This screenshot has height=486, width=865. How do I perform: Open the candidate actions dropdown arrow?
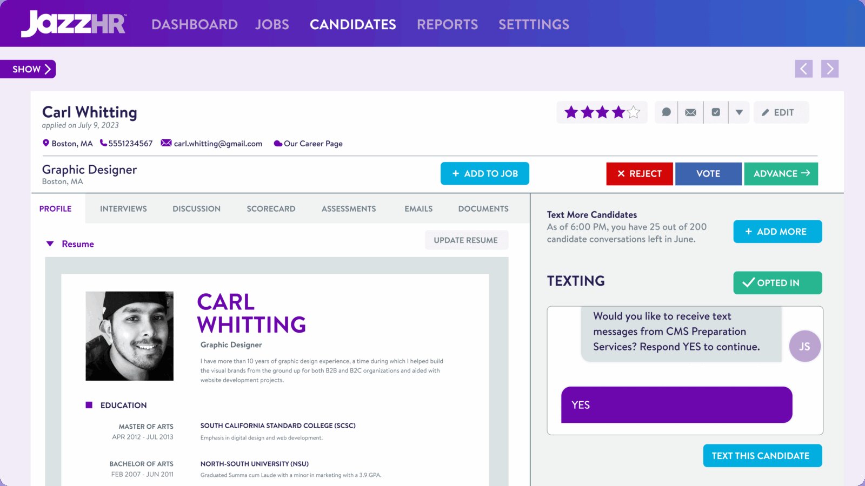739,112
